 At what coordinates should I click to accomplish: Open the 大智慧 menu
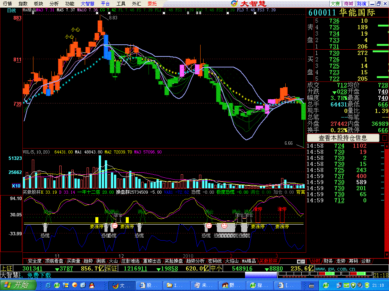[x=88, y=4]
